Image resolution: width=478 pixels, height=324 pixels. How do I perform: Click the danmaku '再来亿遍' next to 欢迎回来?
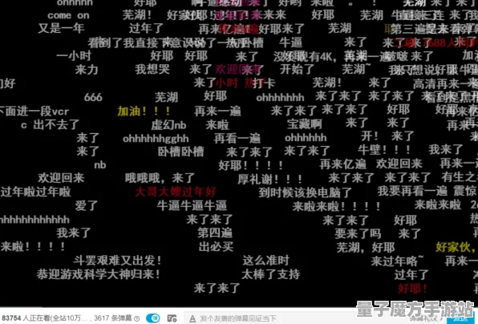[343, 164]
